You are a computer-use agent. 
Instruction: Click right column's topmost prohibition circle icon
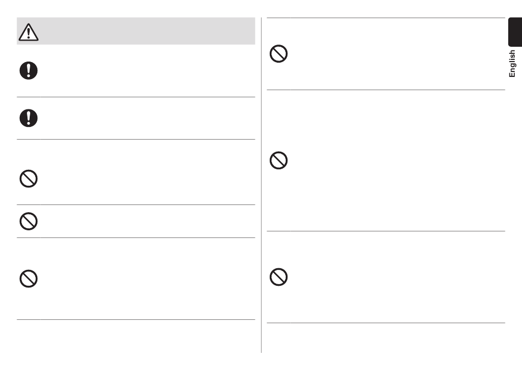(279, 54)
